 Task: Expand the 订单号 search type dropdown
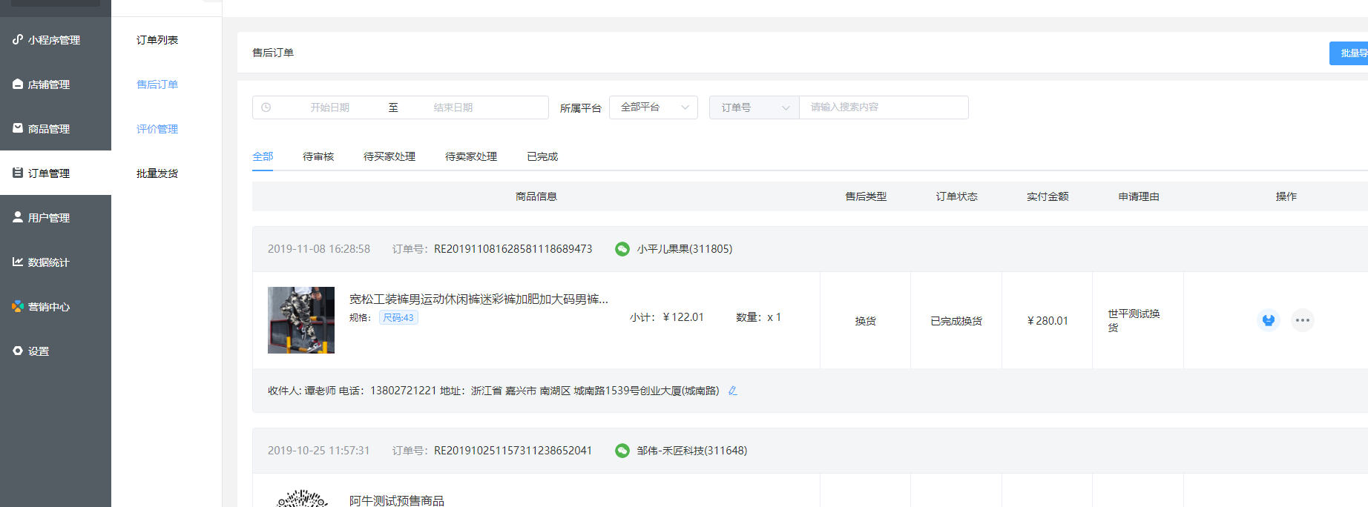[x=754, y=107]
